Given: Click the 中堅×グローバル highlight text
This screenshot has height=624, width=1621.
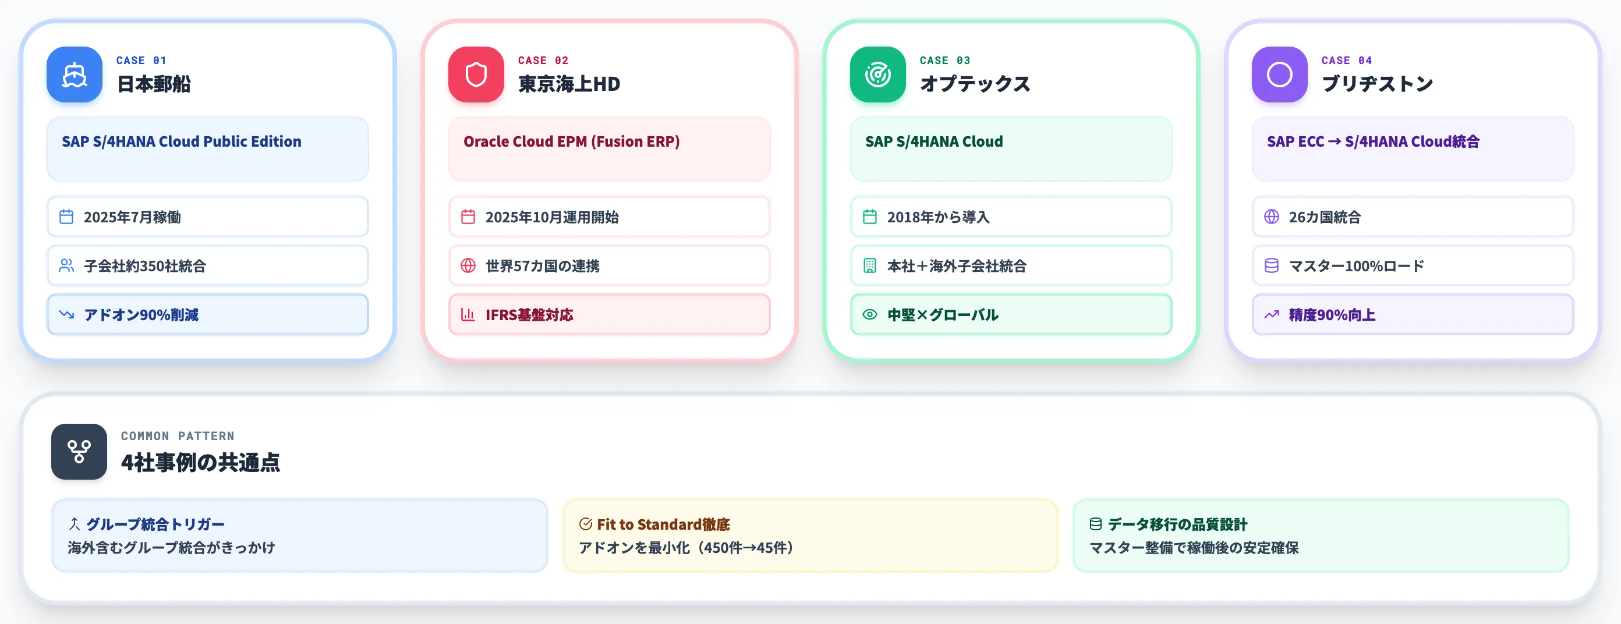Looking at the screenshot, I should pyautogui.click(x=943, y=314).
